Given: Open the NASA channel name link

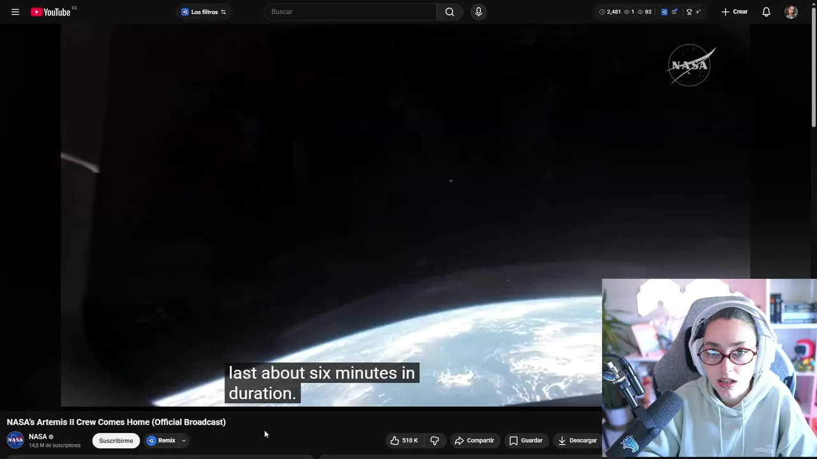Looking at the screenshot, I should click(x=38, y=437).
